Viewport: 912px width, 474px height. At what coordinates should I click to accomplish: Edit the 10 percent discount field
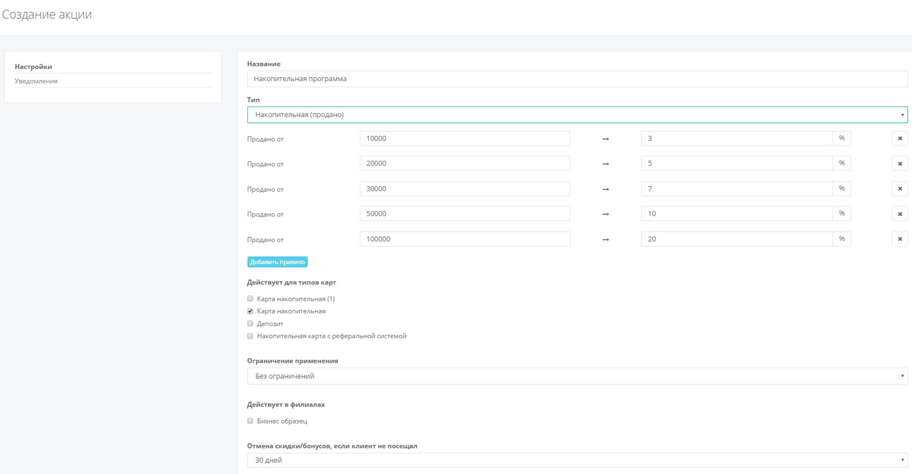click(x=736, y=214)
